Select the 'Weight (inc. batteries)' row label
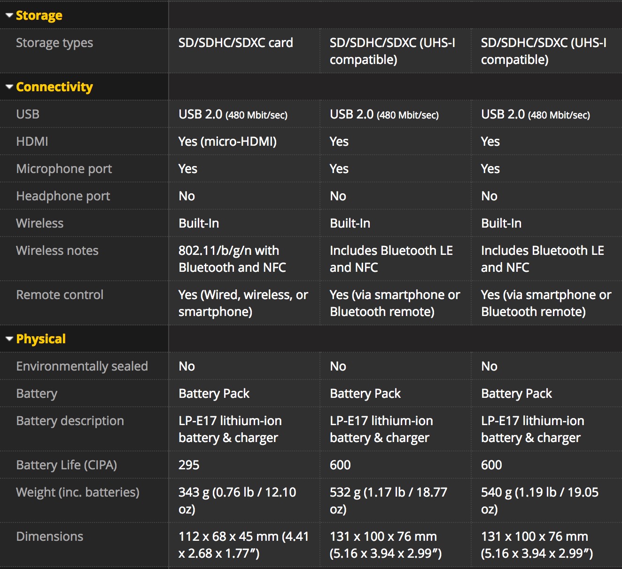This screenshot has width=622, height=569. click(x=78, y=492)
